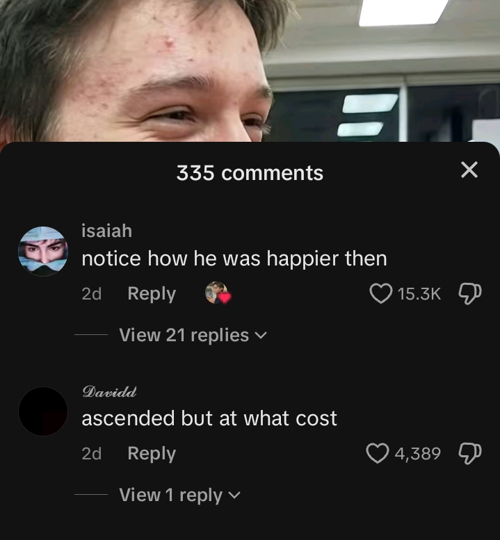Like Davidd's comment with the heart icon

point(378,453)
